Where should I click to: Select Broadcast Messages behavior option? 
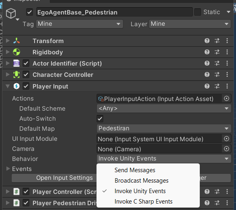pyautogui.click(x=148, y=181)
